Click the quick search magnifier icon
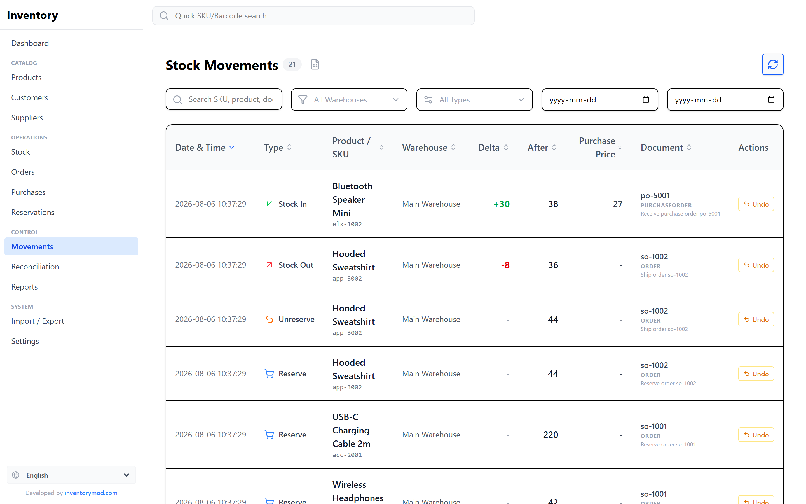The image size is (806, 504). click(164, 16)
